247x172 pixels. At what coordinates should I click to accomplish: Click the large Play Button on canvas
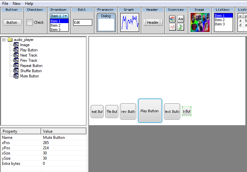tap(150, 111)
